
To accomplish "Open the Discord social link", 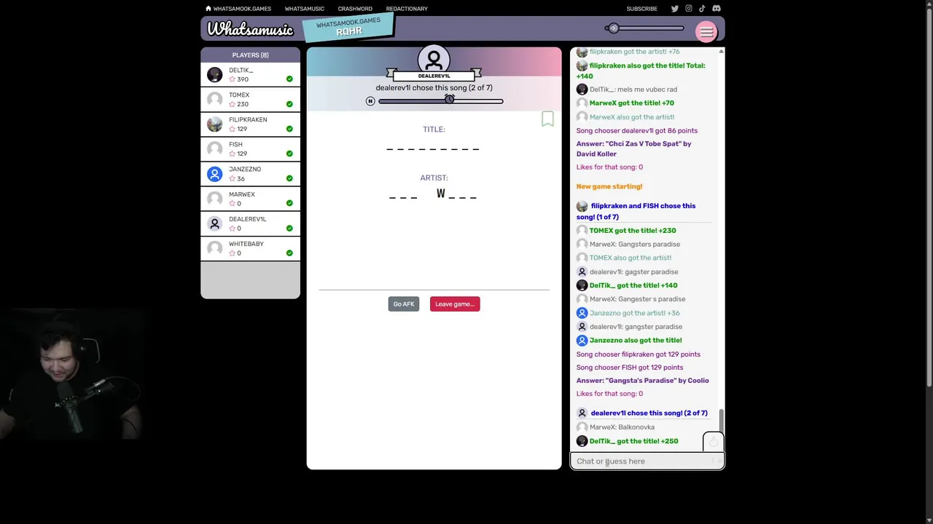I will [716, 9].
